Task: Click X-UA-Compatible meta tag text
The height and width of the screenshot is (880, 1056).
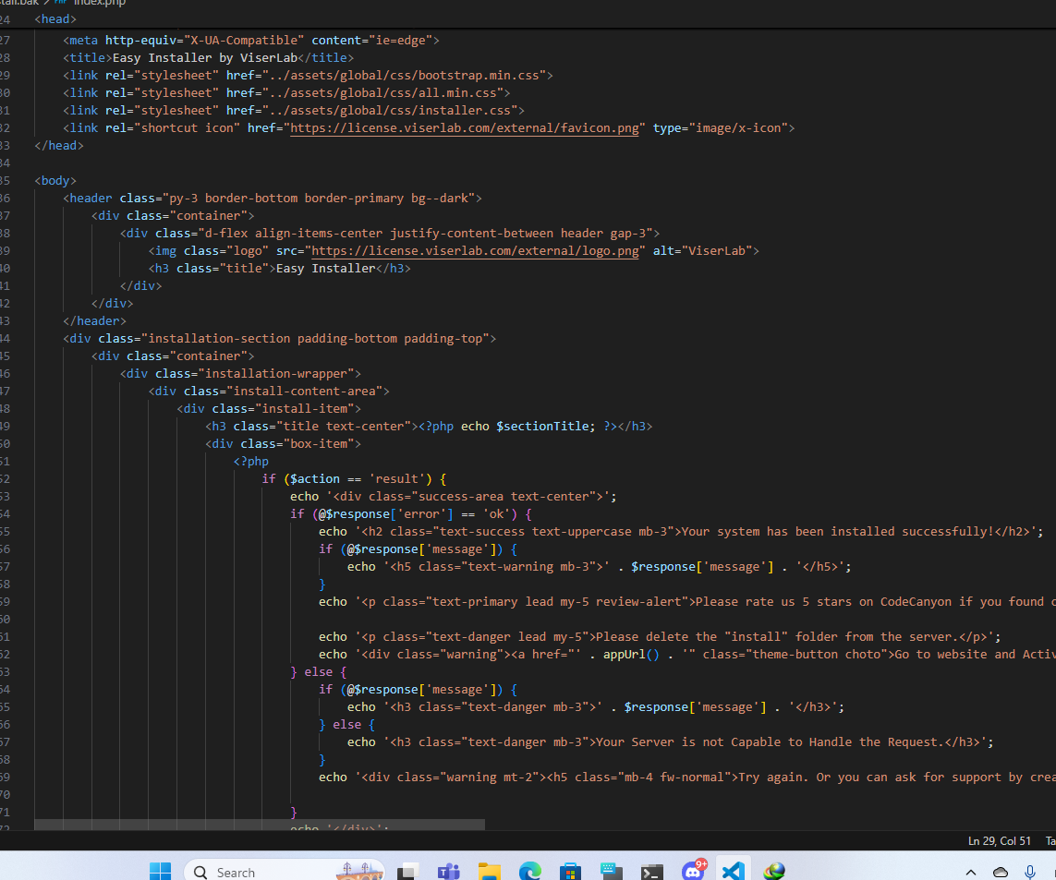Action: [244, 41]
